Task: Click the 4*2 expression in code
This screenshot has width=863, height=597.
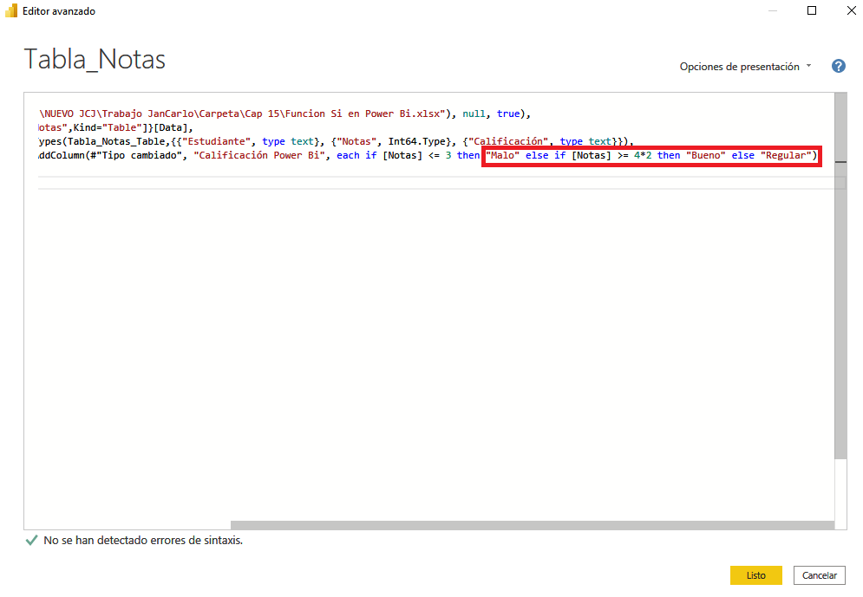Action: pyautogui.click(x=643, y=156)
